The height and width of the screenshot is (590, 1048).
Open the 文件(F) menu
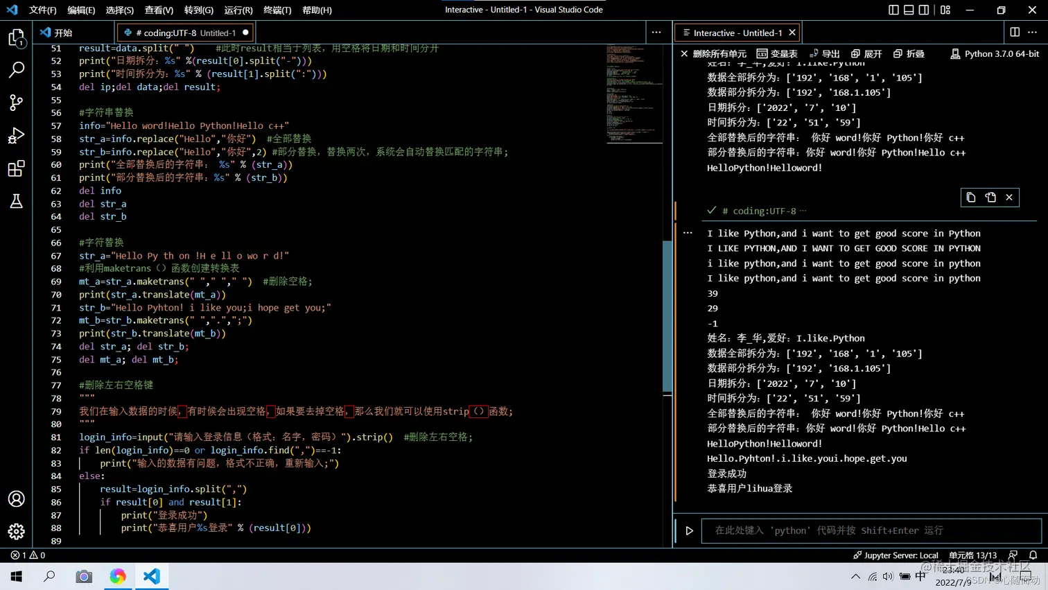pyautogui.click(x=42, y=10)
